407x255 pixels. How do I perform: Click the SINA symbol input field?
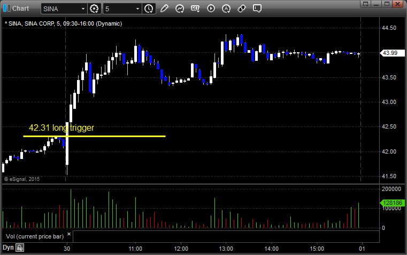60,9
